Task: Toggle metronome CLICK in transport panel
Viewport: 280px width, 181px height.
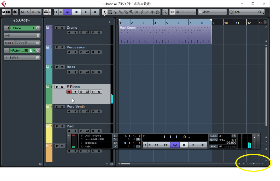Action: pyautogui.click(x=213, y=136)
